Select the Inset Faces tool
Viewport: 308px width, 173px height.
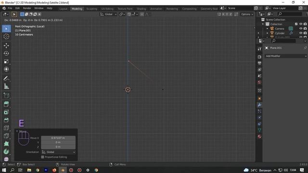[6, 112]
